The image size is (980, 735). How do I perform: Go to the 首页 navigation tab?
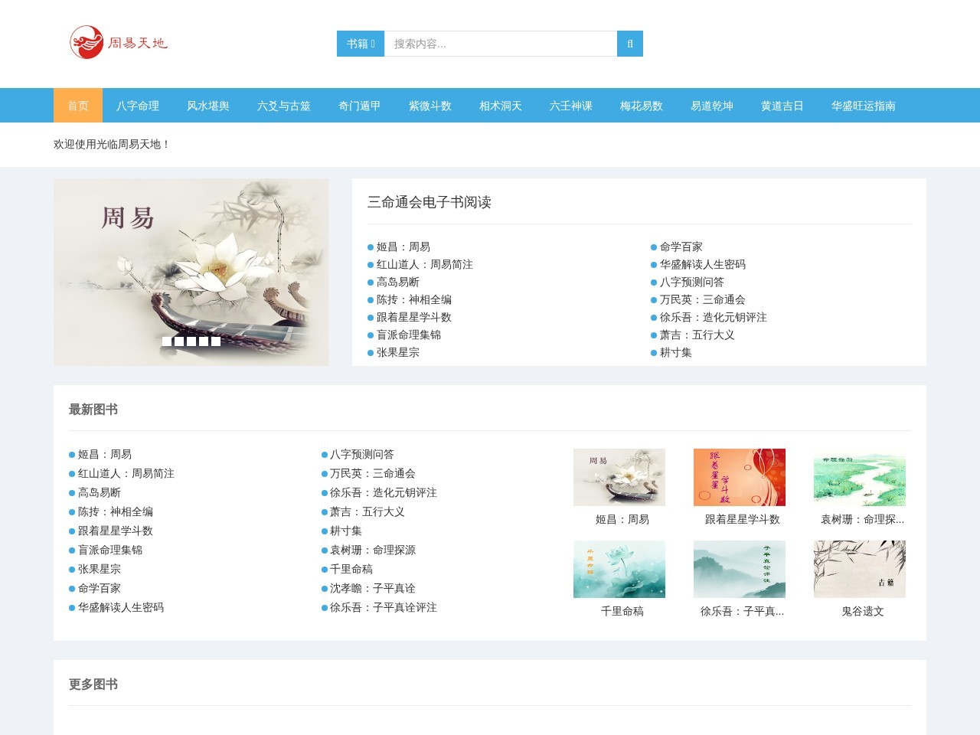[x=78, y=106]
